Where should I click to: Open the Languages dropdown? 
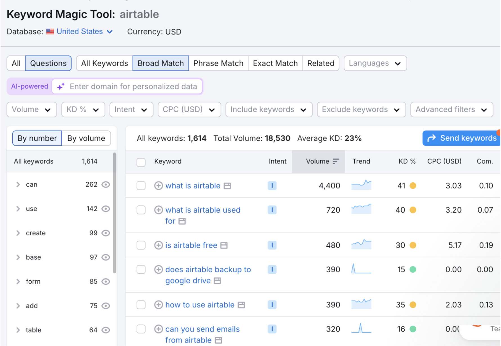tap(375, 63)
